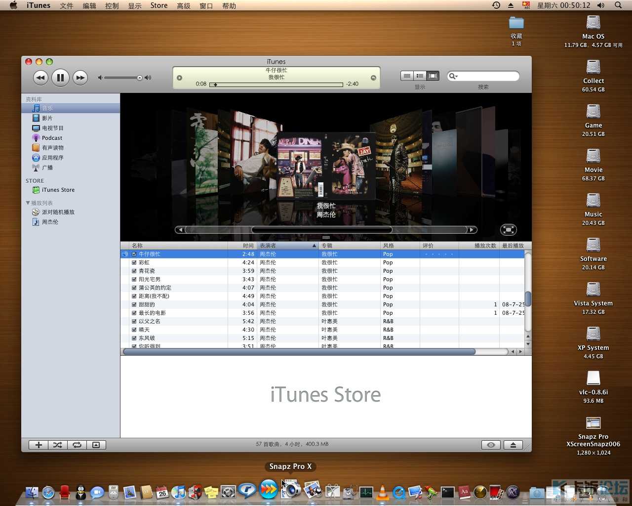This screenshot has height=506, width=632.
Task: Select the 派对随机播放 playlist
Action: point(71,212)
